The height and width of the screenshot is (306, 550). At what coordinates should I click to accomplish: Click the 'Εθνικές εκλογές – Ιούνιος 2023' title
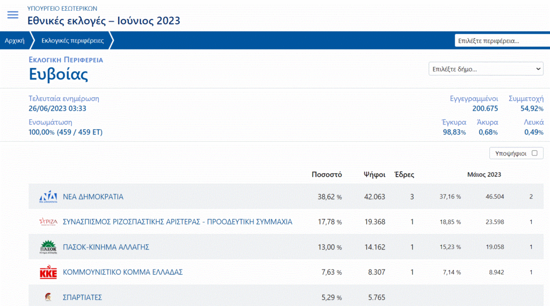tap(104, 21)
